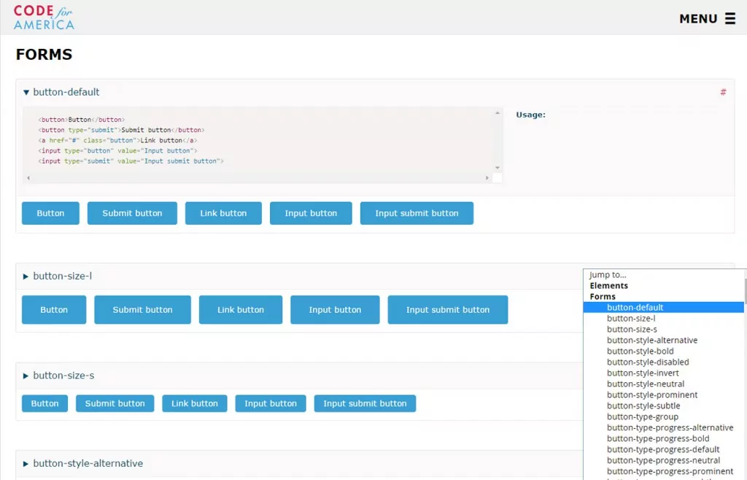Collapse the button-default section
Image resolution: width=747 pixels, height=480 pixels.
(26, 93)
